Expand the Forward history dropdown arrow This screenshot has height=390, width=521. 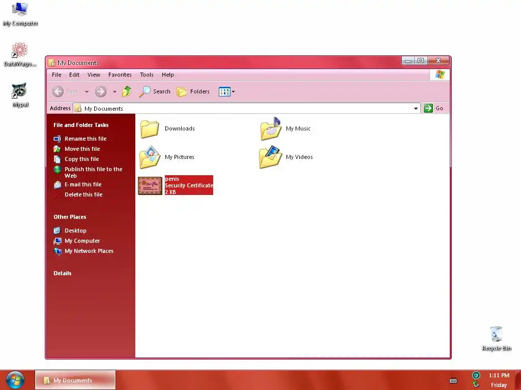[x=114, y=91]
